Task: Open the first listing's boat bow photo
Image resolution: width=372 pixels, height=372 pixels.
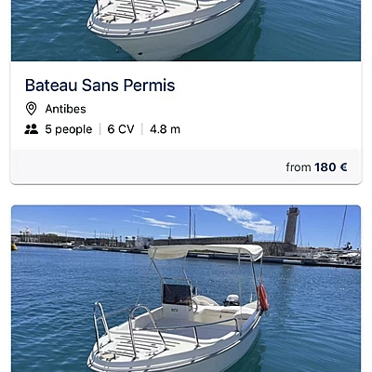Action: tap(186, 31)
